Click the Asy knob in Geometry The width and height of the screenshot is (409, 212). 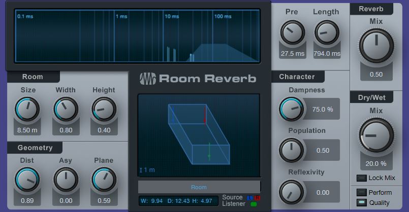(66, 180)
